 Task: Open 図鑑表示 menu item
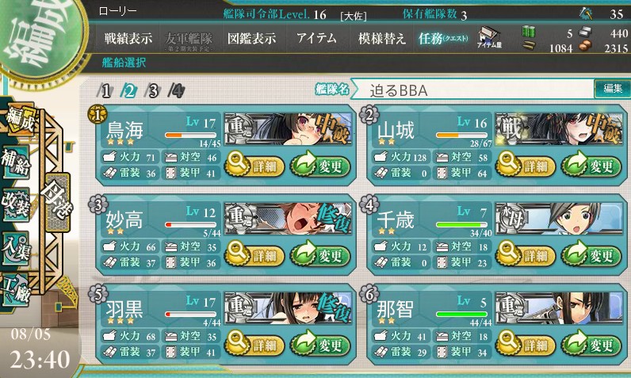pos(251,39)
